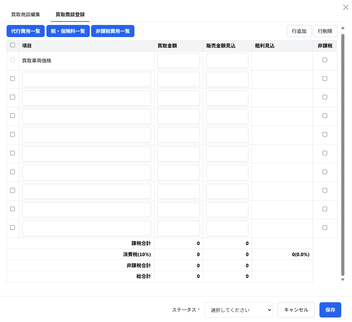Select the 買取商談登録 tab
The width and height of the screenshot is (352, 322).
pos(70,15)
